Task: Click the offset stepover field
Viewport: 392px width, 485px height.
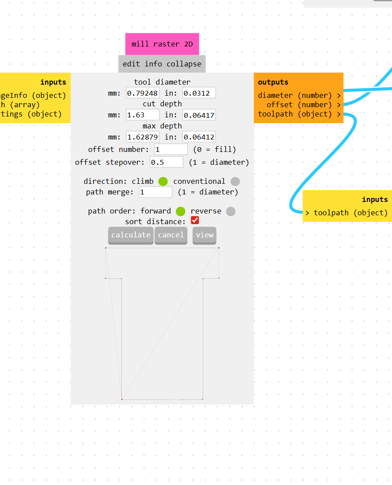Action: coord(167,162)
